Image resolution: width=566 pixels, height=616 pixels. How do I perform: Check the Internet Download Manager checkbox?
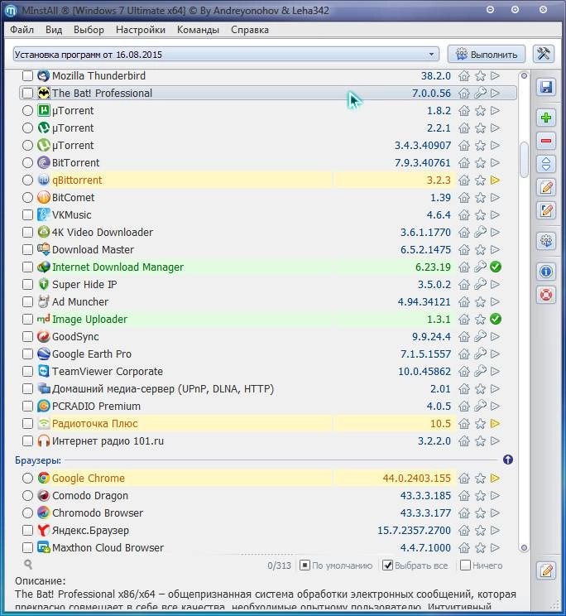click(27, 267)
